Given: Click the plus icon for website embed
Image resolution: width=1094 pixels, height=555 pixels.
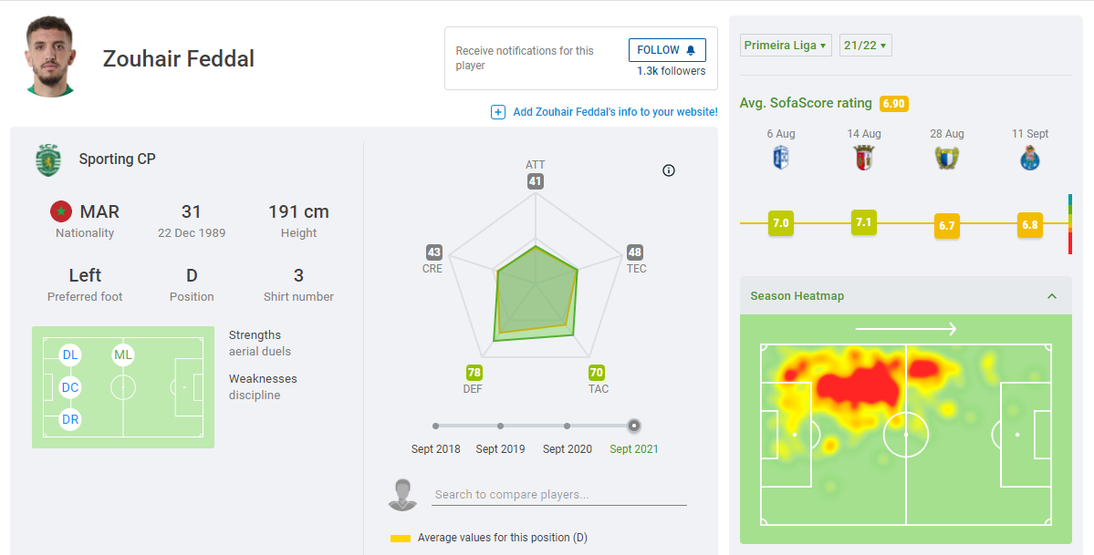Looking at the screenshot, I should tap(498, 112).
